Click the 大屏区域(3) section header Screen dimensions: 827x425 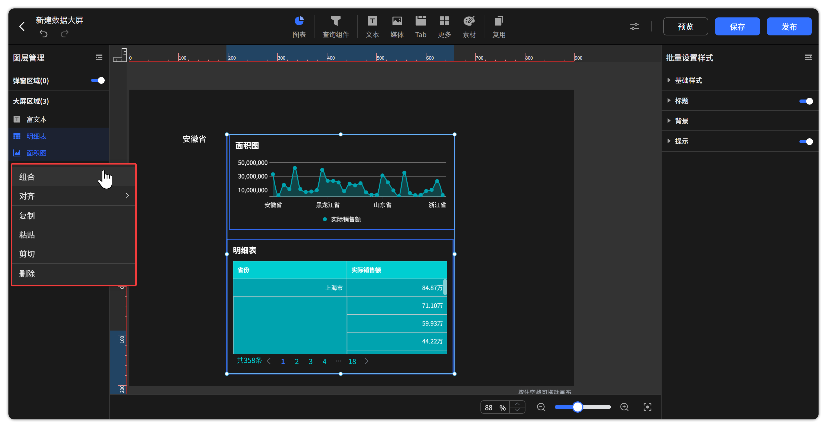point(31,101)
